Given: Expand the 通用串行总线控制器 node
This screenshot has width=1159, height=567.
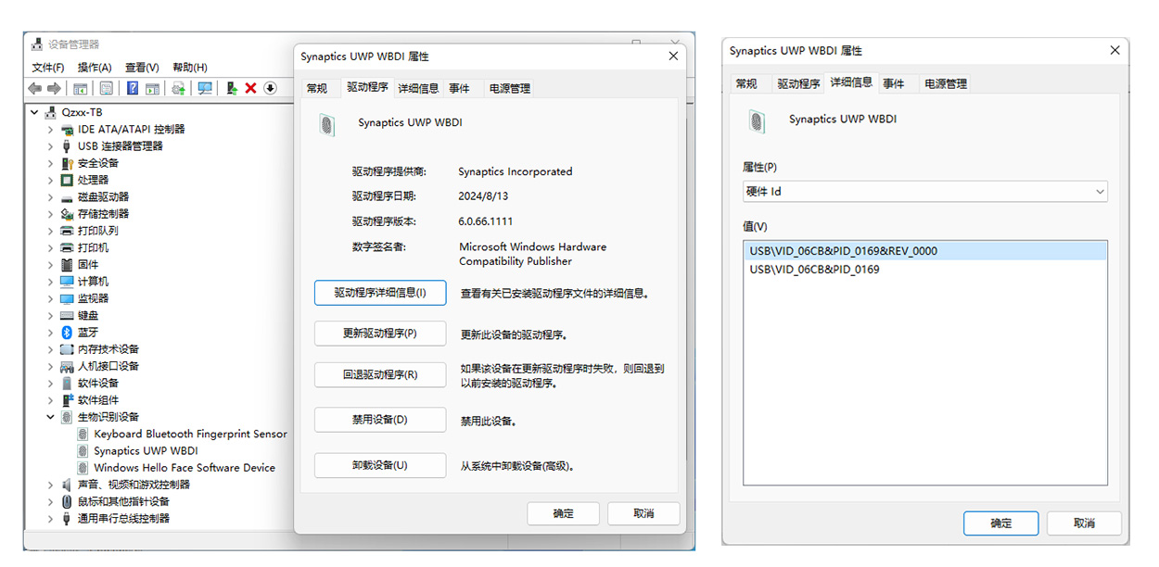Looking at the screenshot, I should coord(51,519).
